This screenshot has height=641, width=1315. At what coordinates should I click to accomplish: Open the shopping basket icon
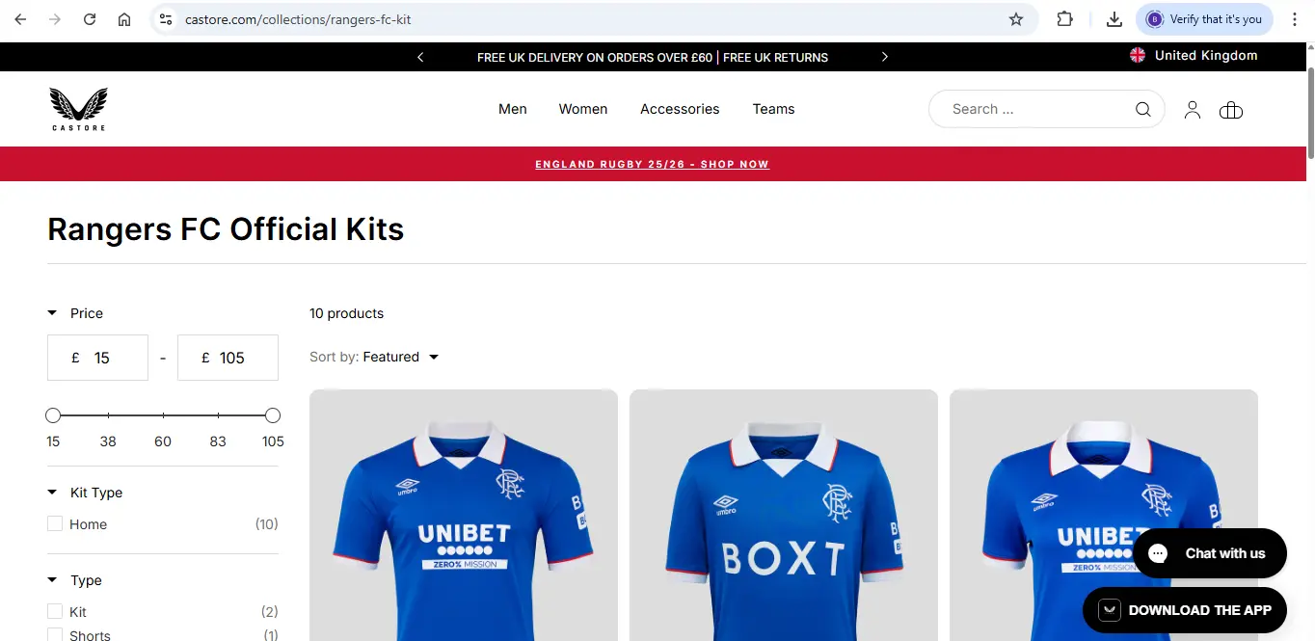[x=1231, y=110]
